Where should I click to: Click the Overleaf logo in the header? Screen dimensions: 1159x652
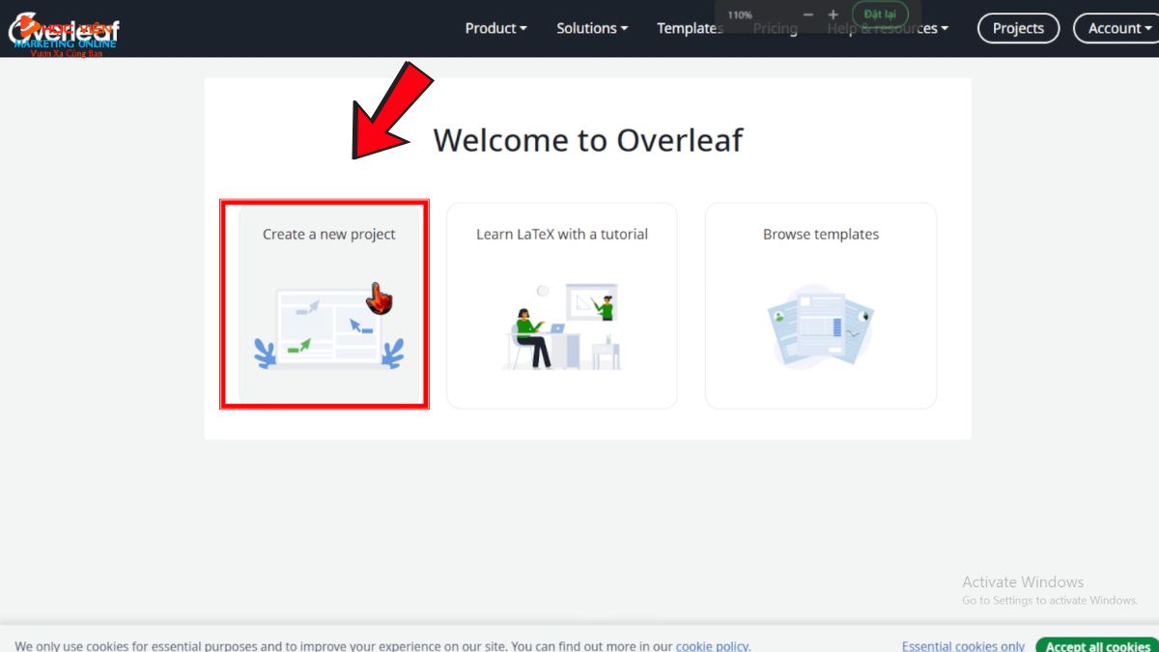tap(64, 30)
